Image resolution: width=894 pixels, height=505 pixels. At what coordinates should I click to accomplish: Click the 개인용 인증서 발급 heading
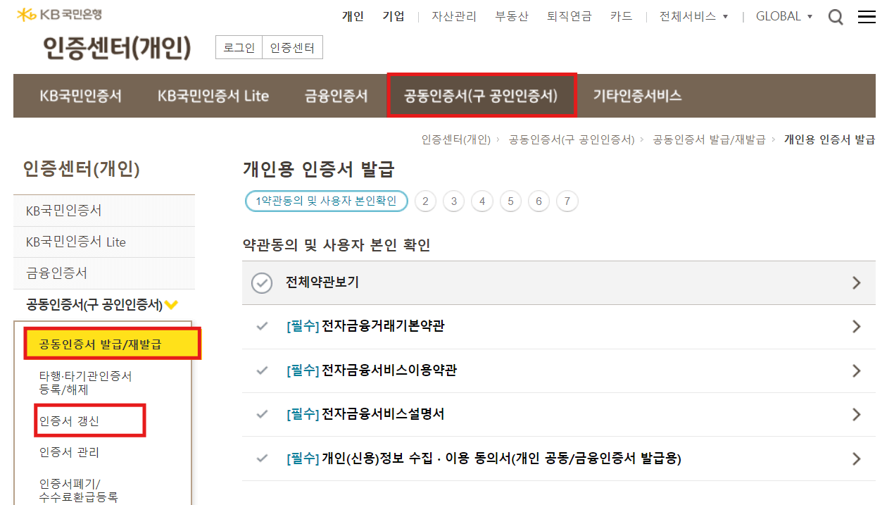point(319,170)
